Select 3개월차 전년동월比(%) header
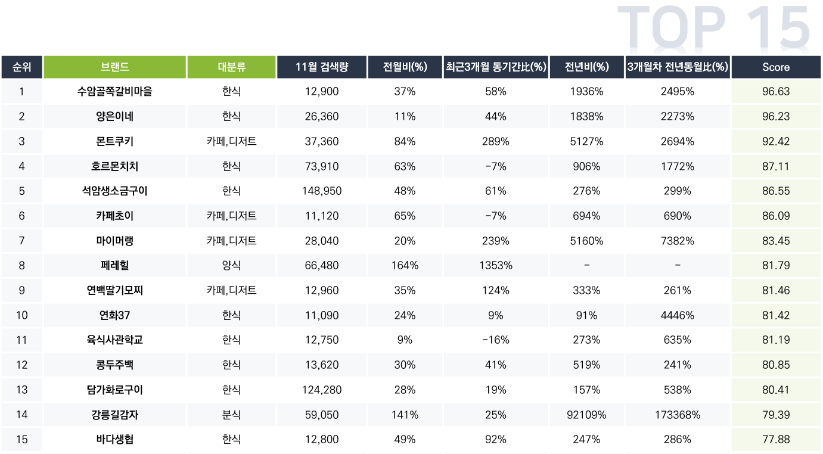 pos(678,67)
